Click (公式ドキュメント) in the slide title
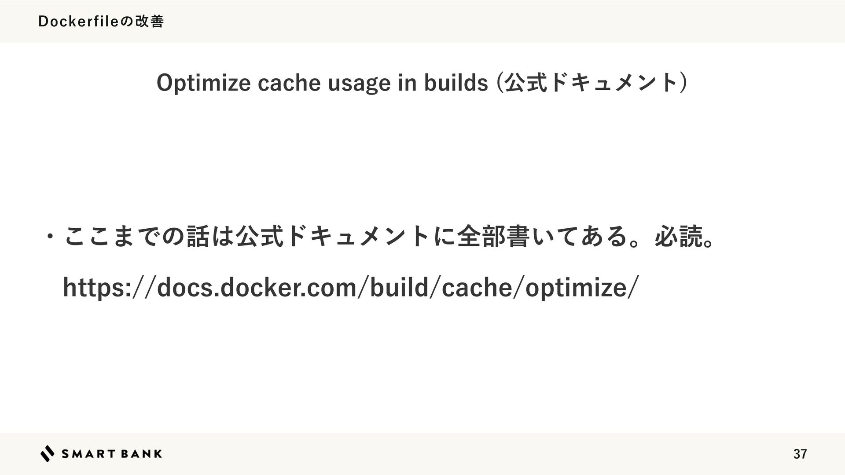Image resolution: width=845 pixels, height=475 pixels. point(591,83)
